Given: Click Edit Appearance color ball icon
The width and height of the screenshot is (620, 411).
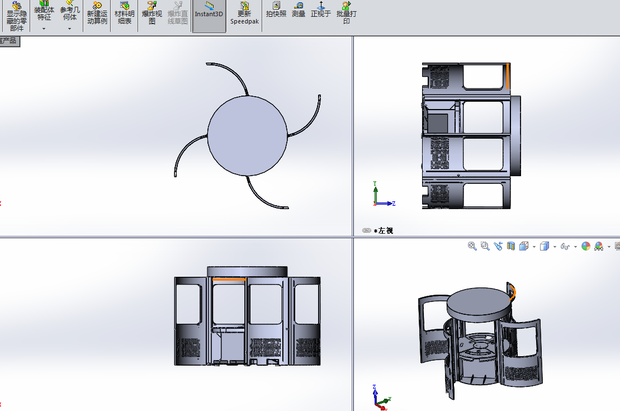Looking at the screenshot, I should (x=586, y=246).
